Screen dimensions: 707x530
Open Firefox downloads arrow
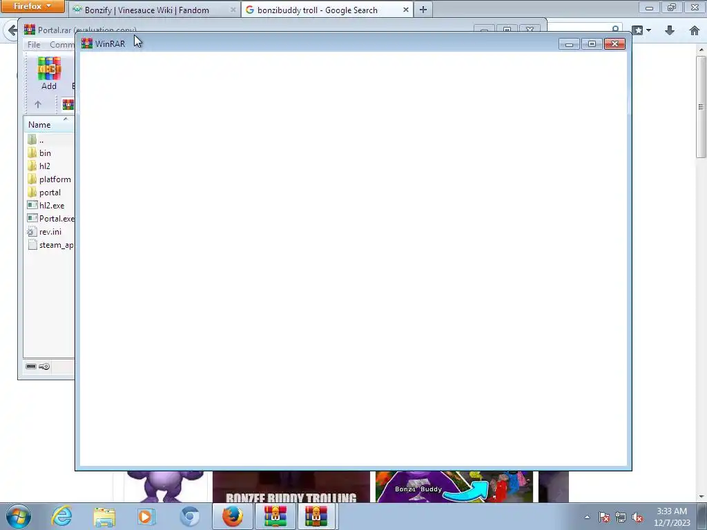point(670,30)
